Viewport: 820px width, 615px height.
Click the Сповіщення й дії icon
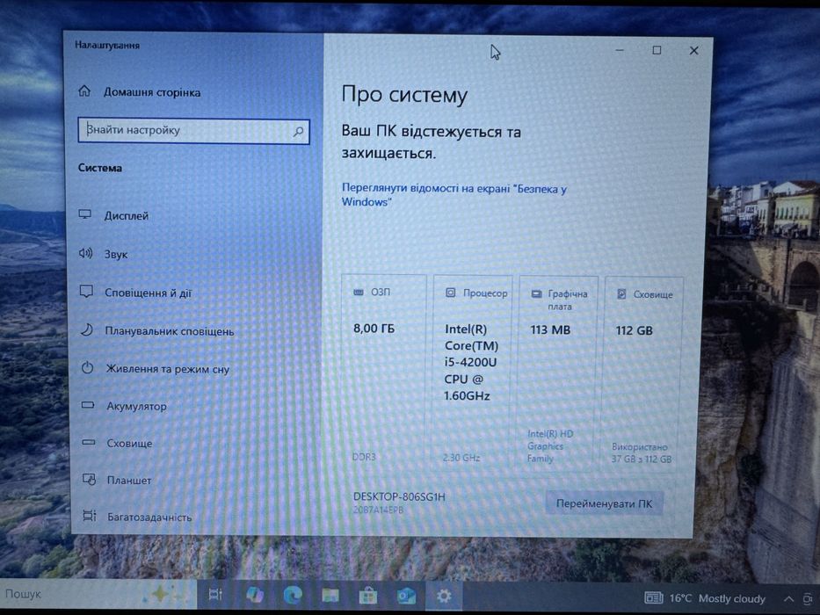click(86, 292)
